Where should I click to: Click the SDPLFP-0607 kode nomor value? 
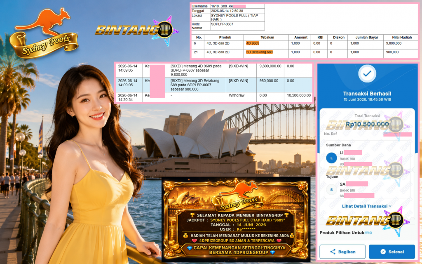coord(222,24)
